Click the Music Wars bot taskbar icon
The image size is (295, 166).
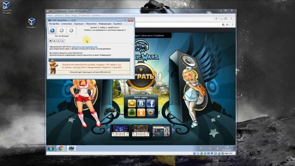click(71, 148)
